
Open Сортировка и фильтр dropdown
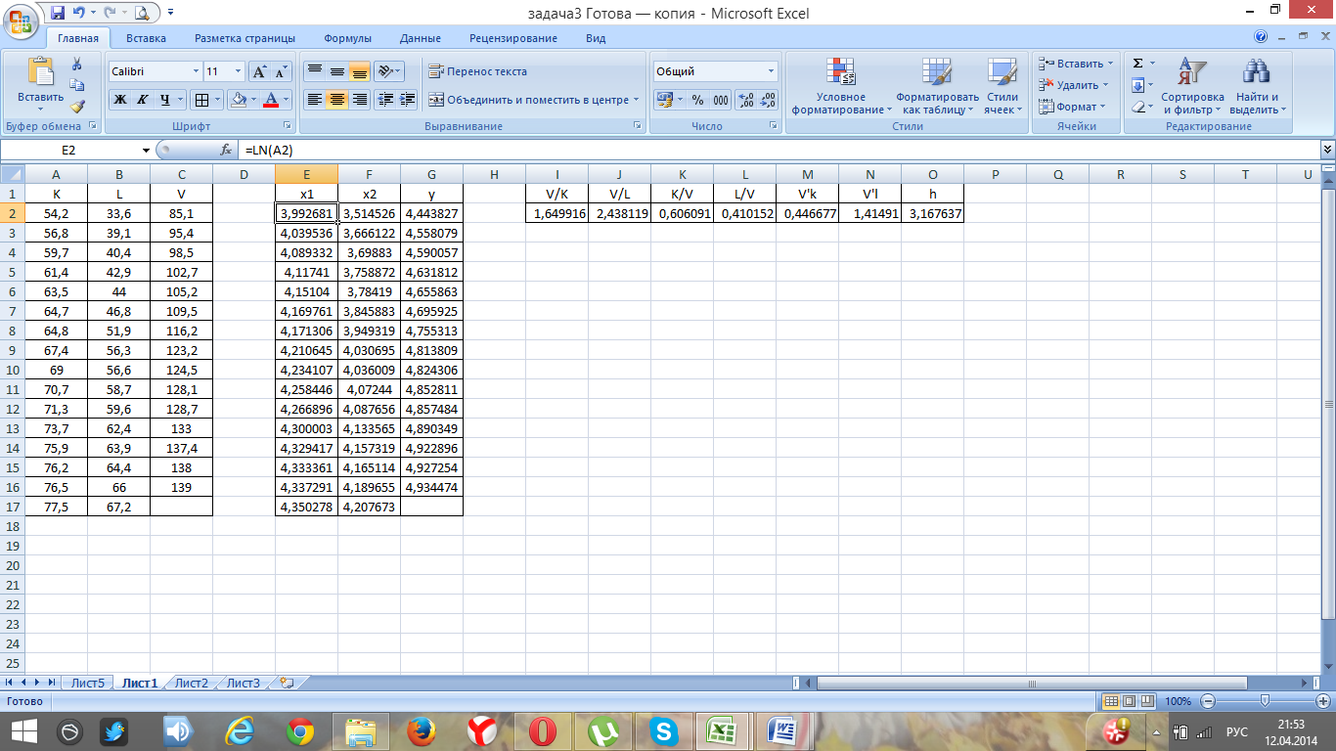(x=1192, y=86)
